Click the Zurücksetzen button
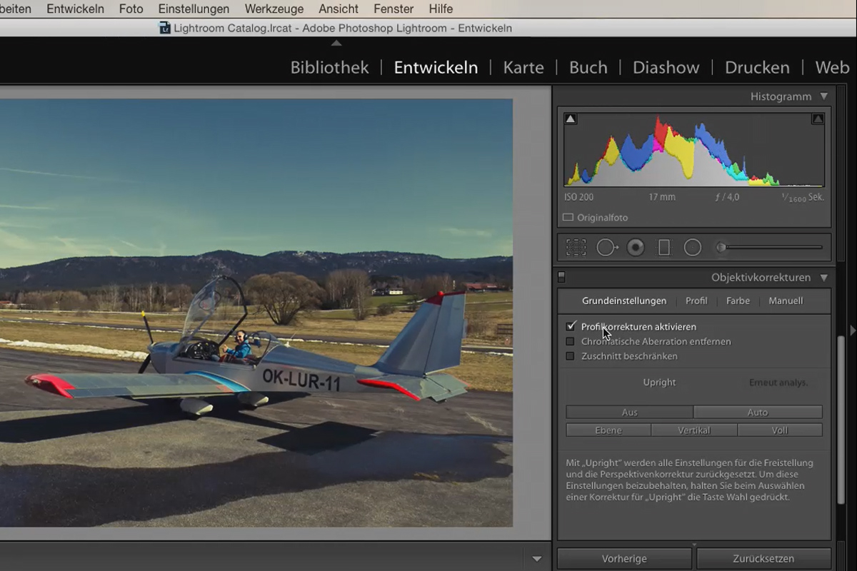The width and height of the screenshot is (857, 571). 763,559
